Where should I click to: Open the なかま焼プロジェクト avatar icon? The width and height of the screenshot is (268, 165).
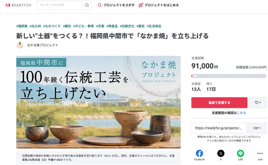[x=20, y=45]
